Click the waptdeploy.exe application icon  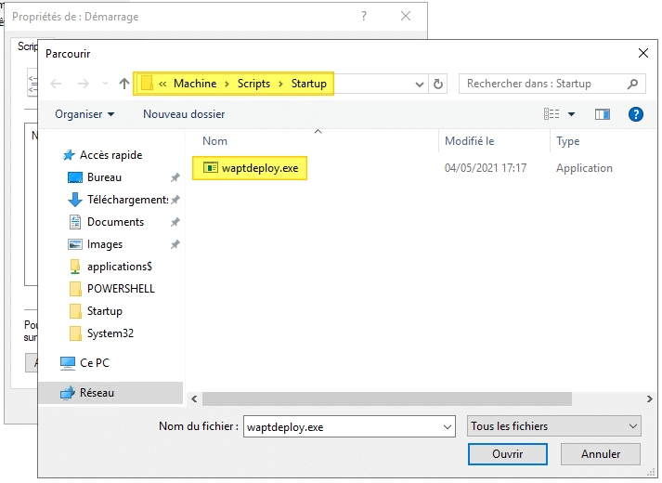point(210,167)
